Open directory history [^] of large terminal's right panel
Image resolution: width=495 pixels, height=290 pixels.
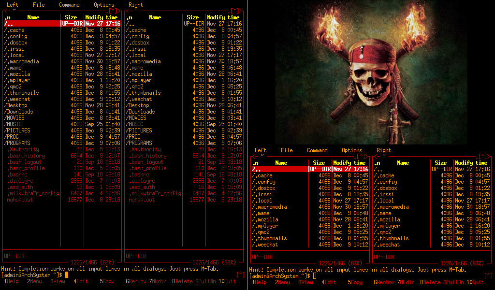pyautogui.click(x=235, y=11)
